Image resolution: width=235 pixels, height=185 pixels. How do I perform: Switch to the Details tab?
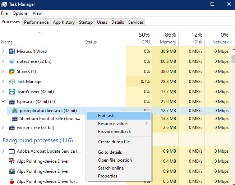tap(117, 22)
